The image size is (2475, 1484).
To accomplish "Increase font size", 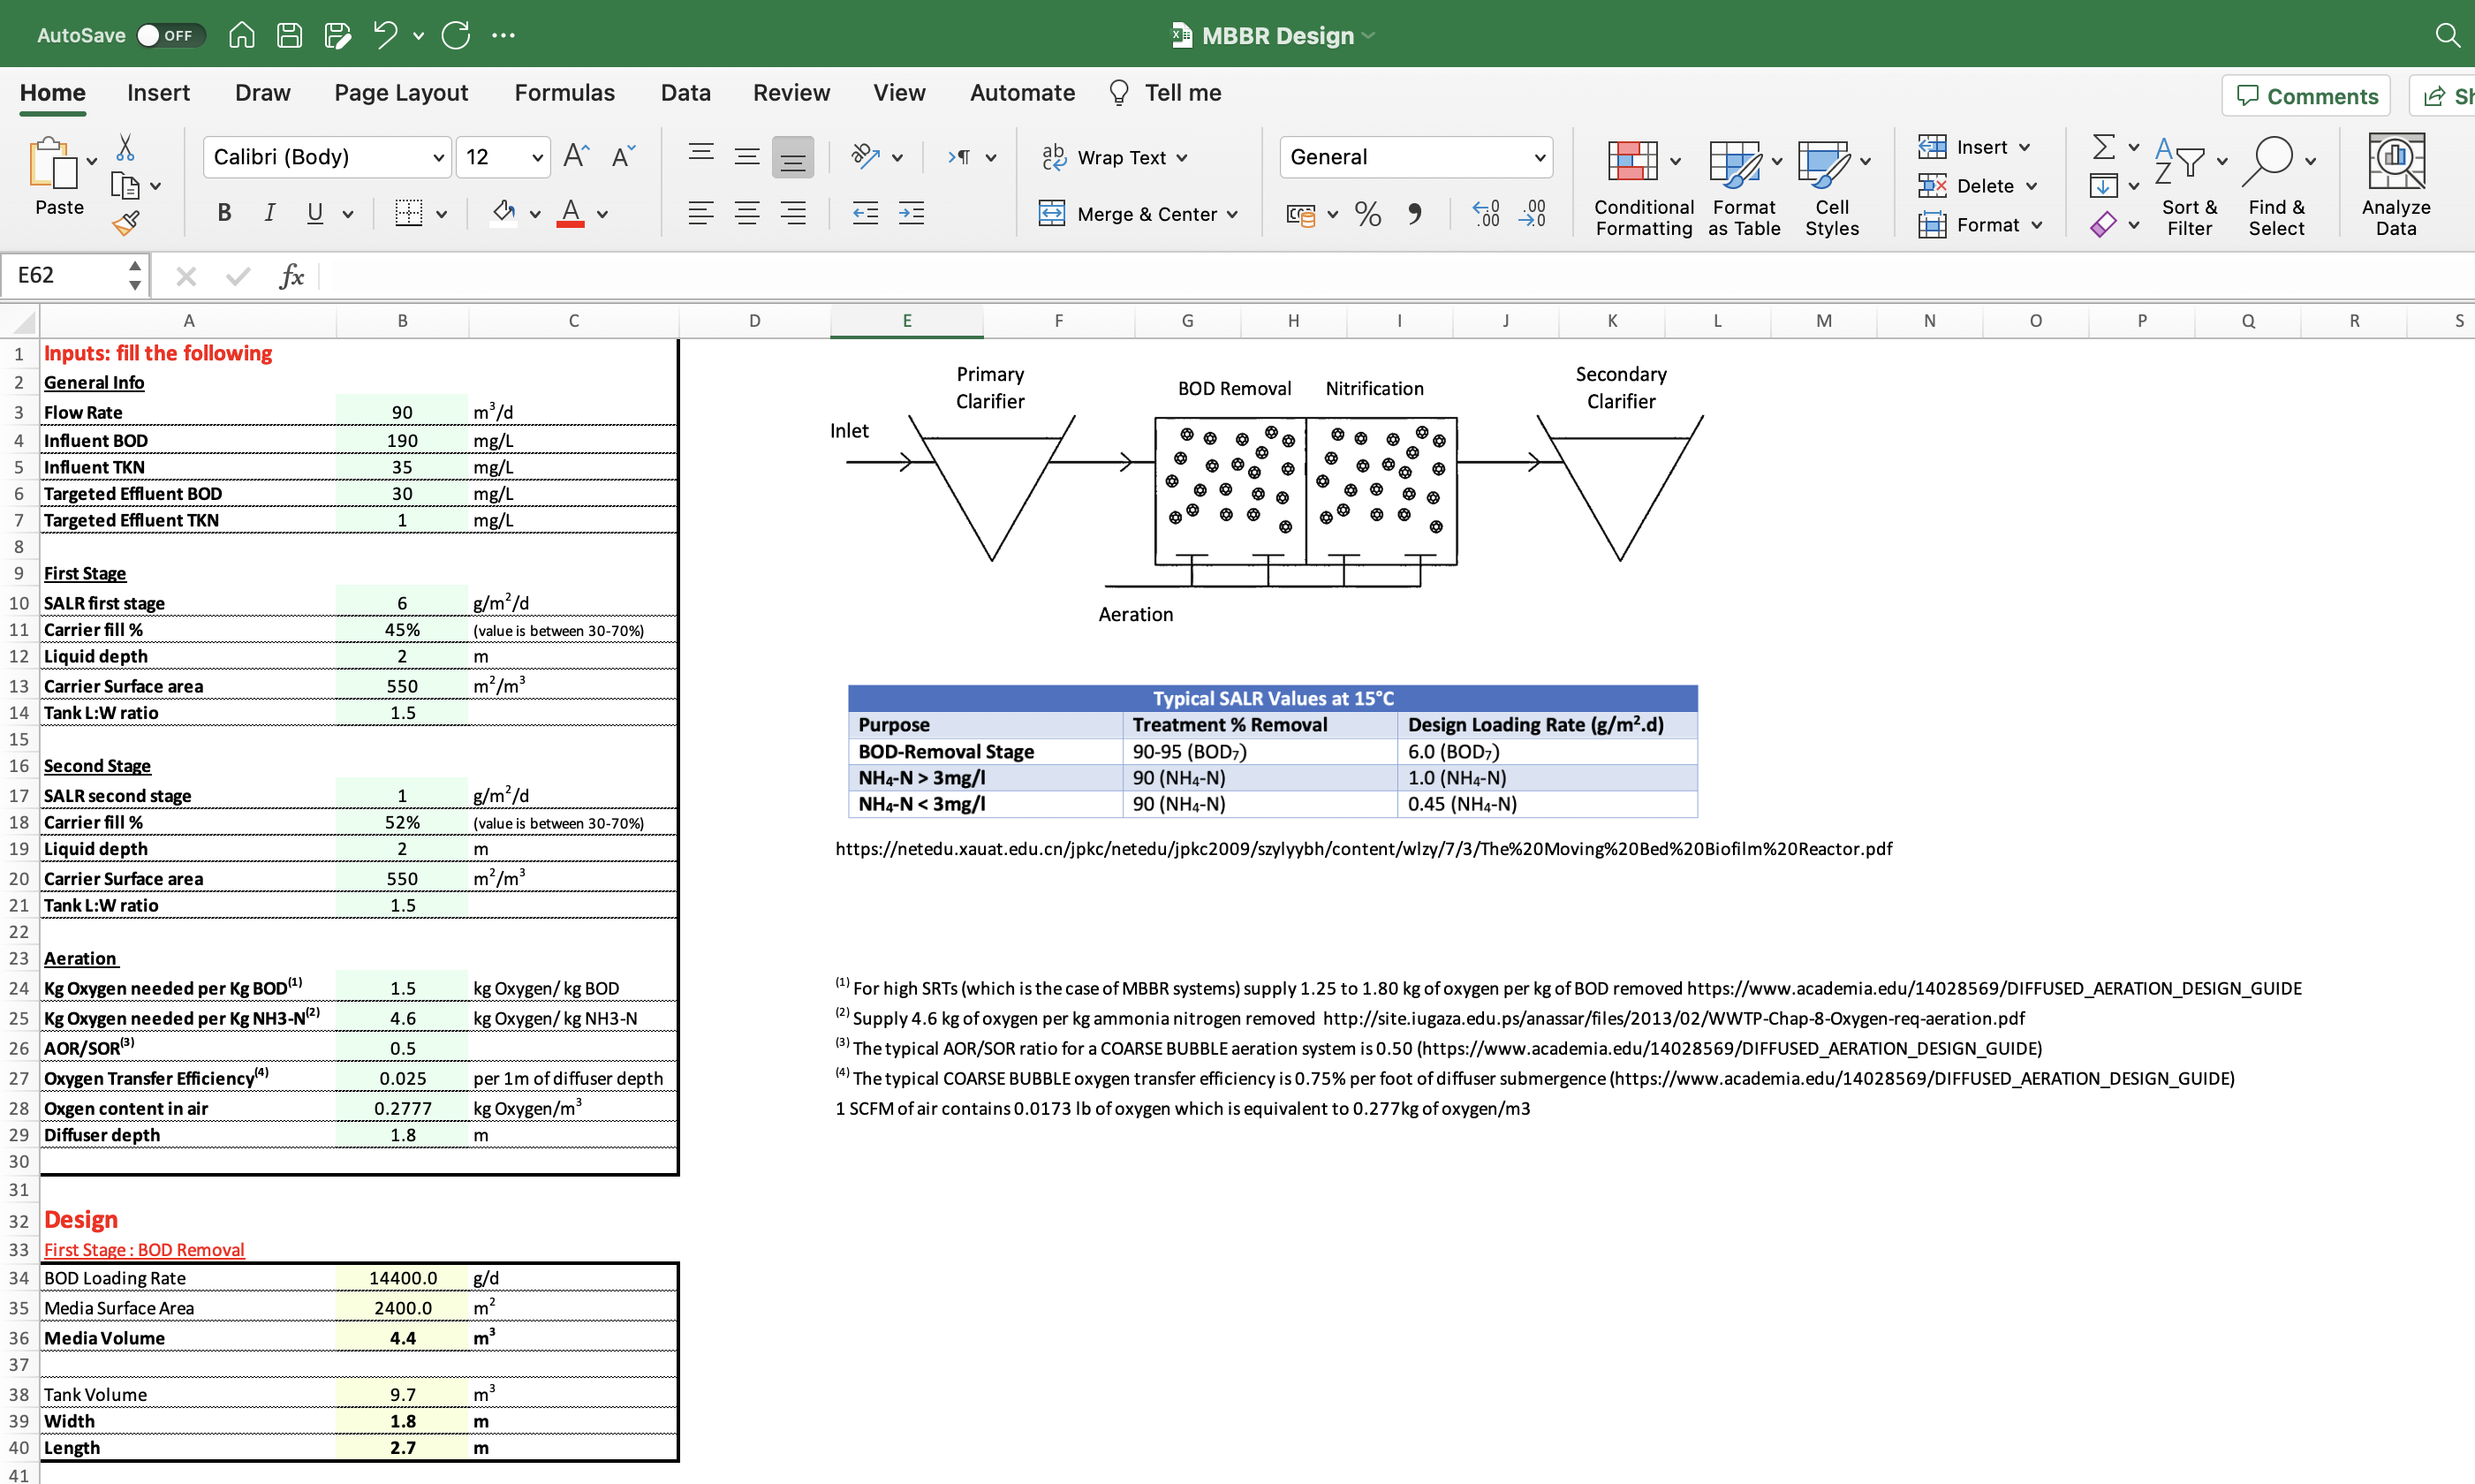I will (x=576, y=156).
